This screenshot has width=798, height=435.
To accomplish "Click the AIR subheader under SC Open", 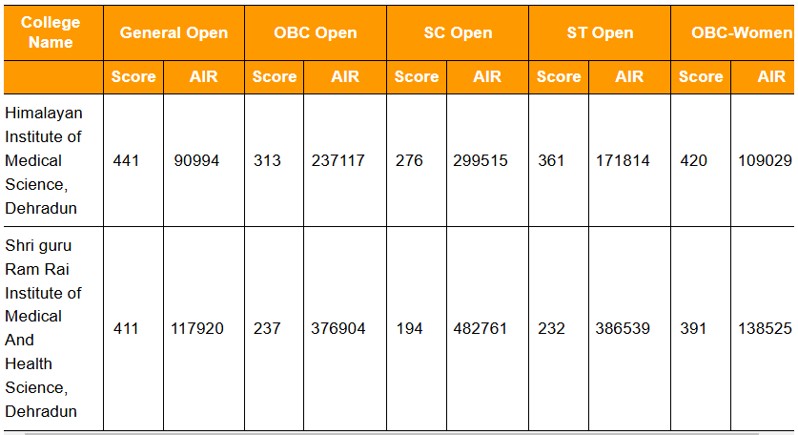I will tap(487, 76).
